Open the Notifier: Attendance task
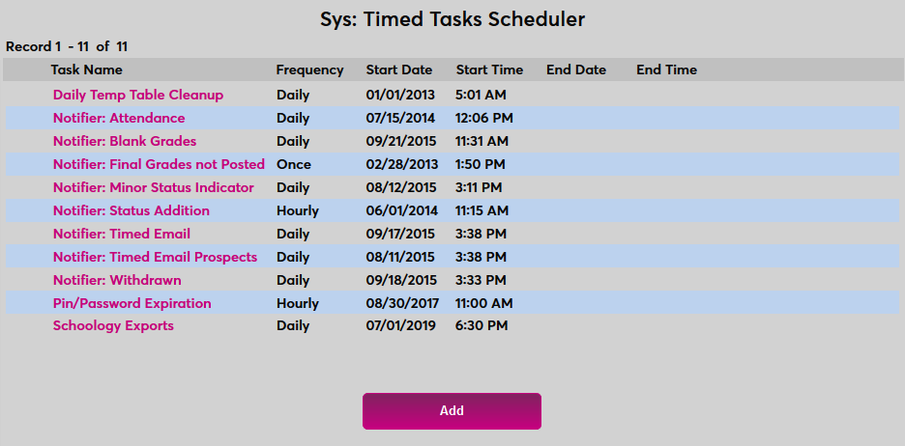The height and width of the screenshot is (446, 905). [119, 118]
